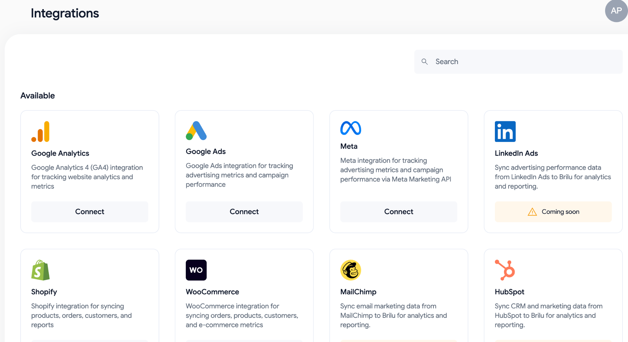This screenshot has height=342, width=628.
Task: Click the Shopify syncing products description
Action: [81, 316]
